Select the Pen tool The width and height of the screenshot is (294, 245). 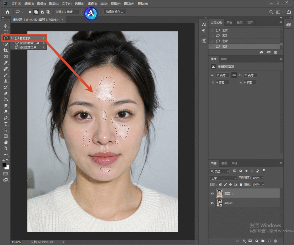[6, 118]
